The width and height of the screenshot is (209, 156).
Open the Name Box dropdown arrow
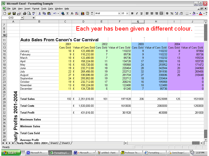(x=22, y=18)
